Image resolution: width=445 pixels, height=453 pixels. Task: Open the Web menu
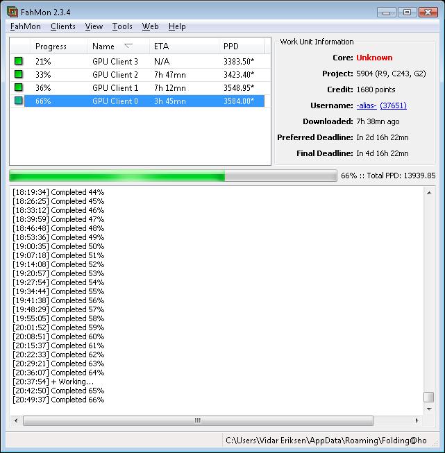tap(150, 26)
